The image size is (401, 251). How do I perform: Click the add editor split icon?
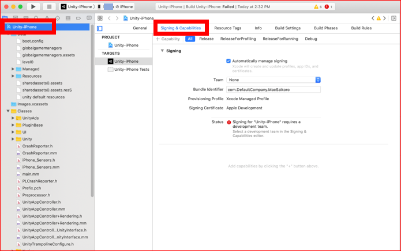click(394, 18)
